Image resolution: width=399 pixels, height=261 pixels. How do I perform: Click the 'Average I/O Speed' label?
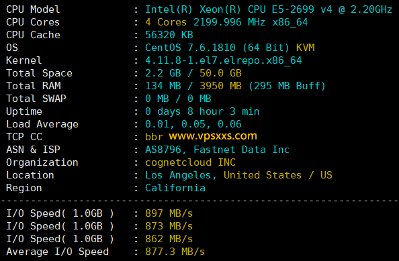(x=58, y=252)
